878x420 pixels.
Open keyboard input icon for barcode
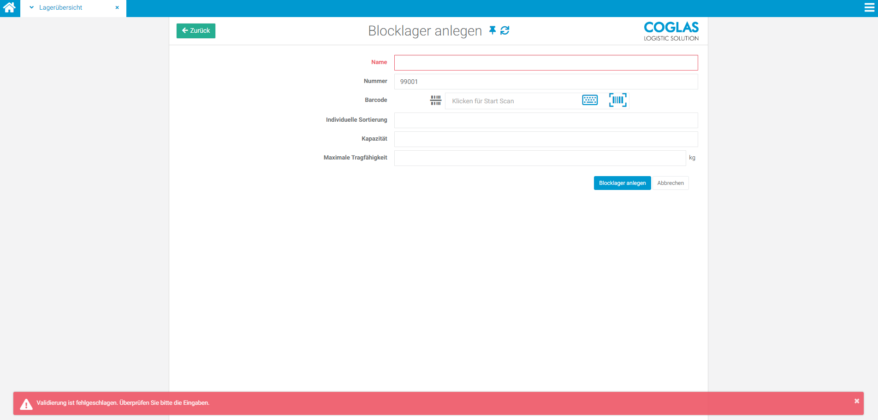tap(590, 100)
